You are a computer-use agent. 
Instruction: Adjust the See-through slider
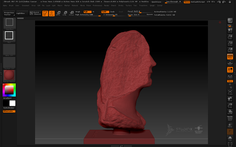coord(174,2)
